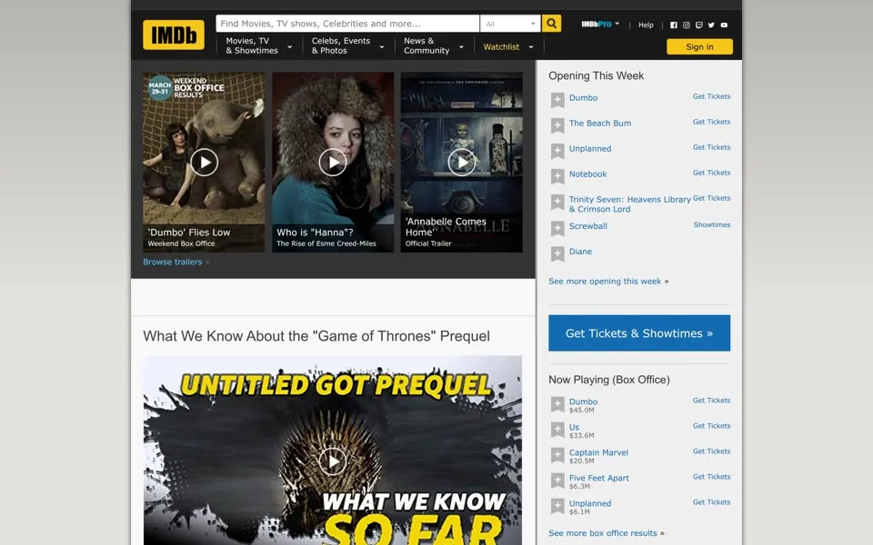This screenshot has height=545, width=873.
Task: Open the Notebook title link
Action: [587, 174]
